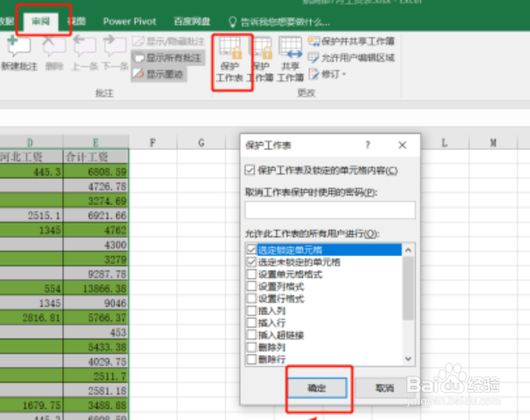The height and width of the screenshot is (420, 530).
Task: Select column M header
Action: pyautogui.click(x=493, y=142)
